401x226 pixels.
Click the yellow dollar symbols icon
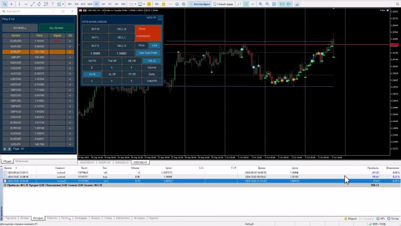[149, 4]
